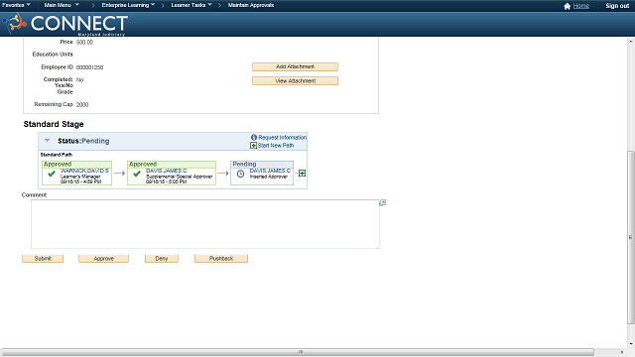Collapse the Status Pending section
Viewport: 635px width, 357px height.
(x=47, y=141)
